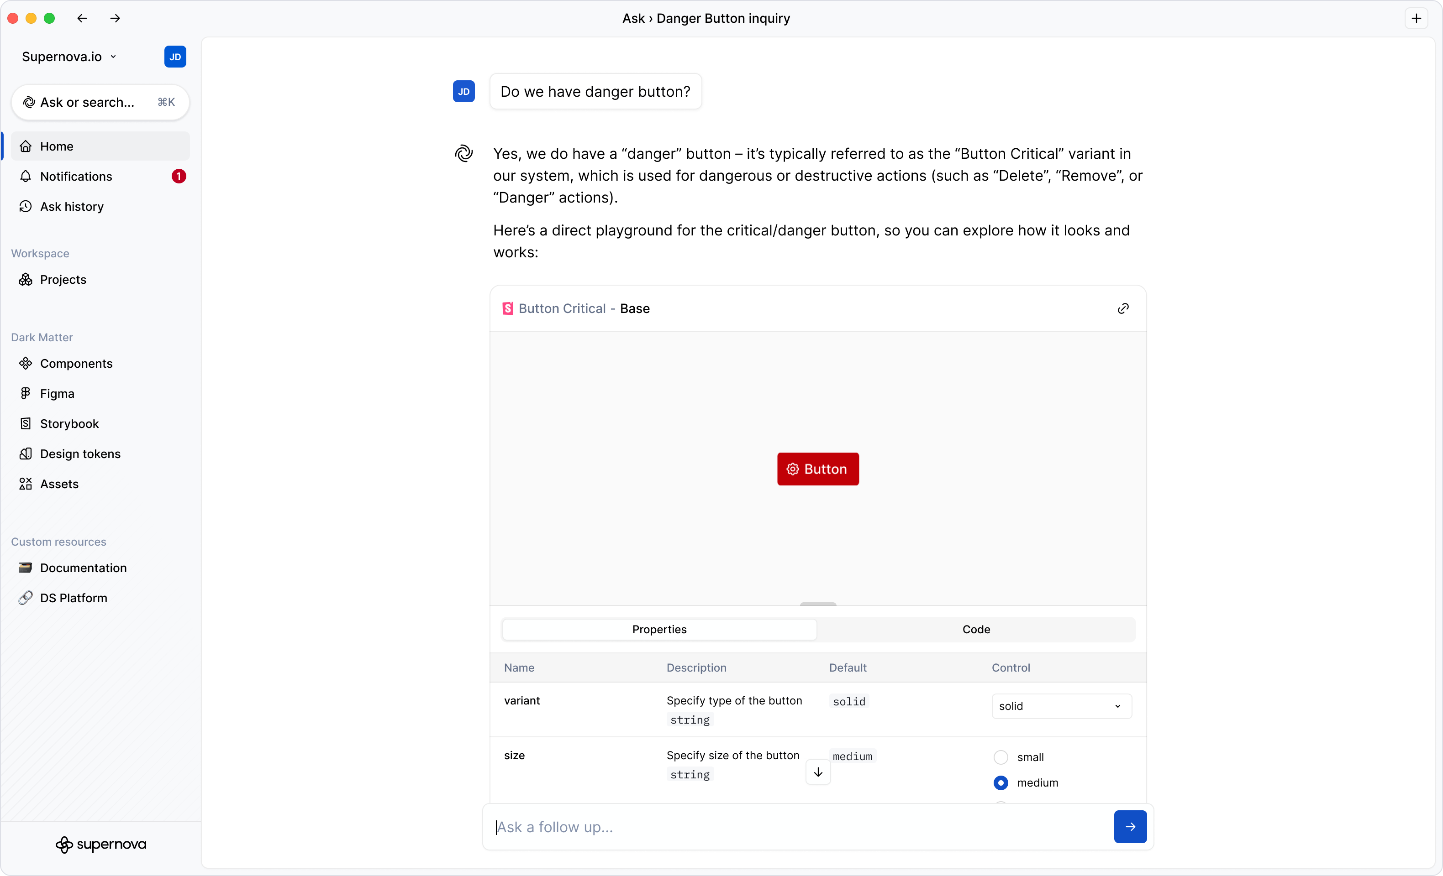Image resolution: width=1443 pixels, height=876 pixels.
Task: Open the Supernova.io workspace switcher
Action: click(68, 57)
